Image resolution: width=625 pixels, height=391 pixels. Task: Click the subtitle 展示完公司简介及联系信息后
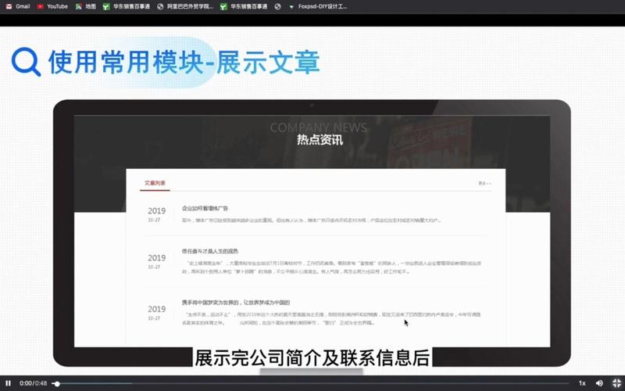[x=313, y=358]
